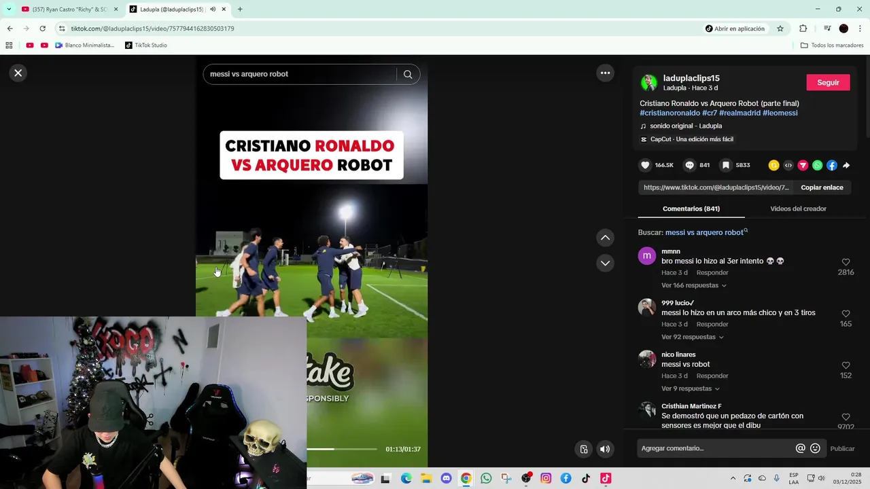Open Instagram from the taskbar
The width and height of the screenshot is (870, 489).
click(x=546, y=478)
